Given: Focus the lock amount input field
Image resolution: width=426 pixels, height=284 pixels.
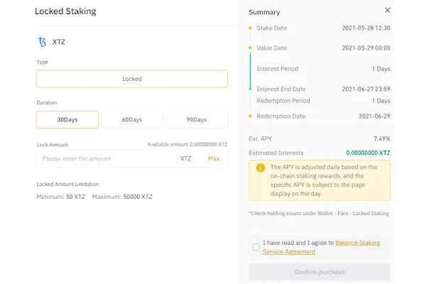Looking at the screenshot, I should (106, 159).
